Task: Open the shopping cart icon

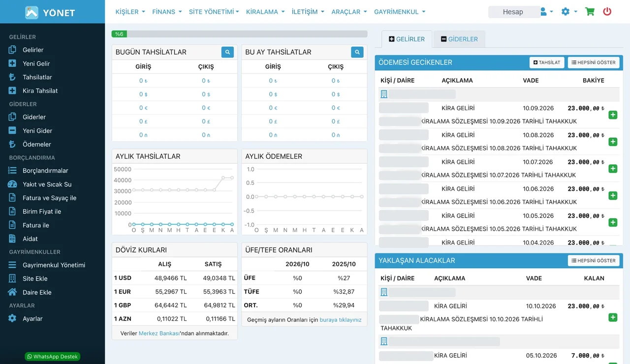Action: pyautogui.click(x=590, y=11)
